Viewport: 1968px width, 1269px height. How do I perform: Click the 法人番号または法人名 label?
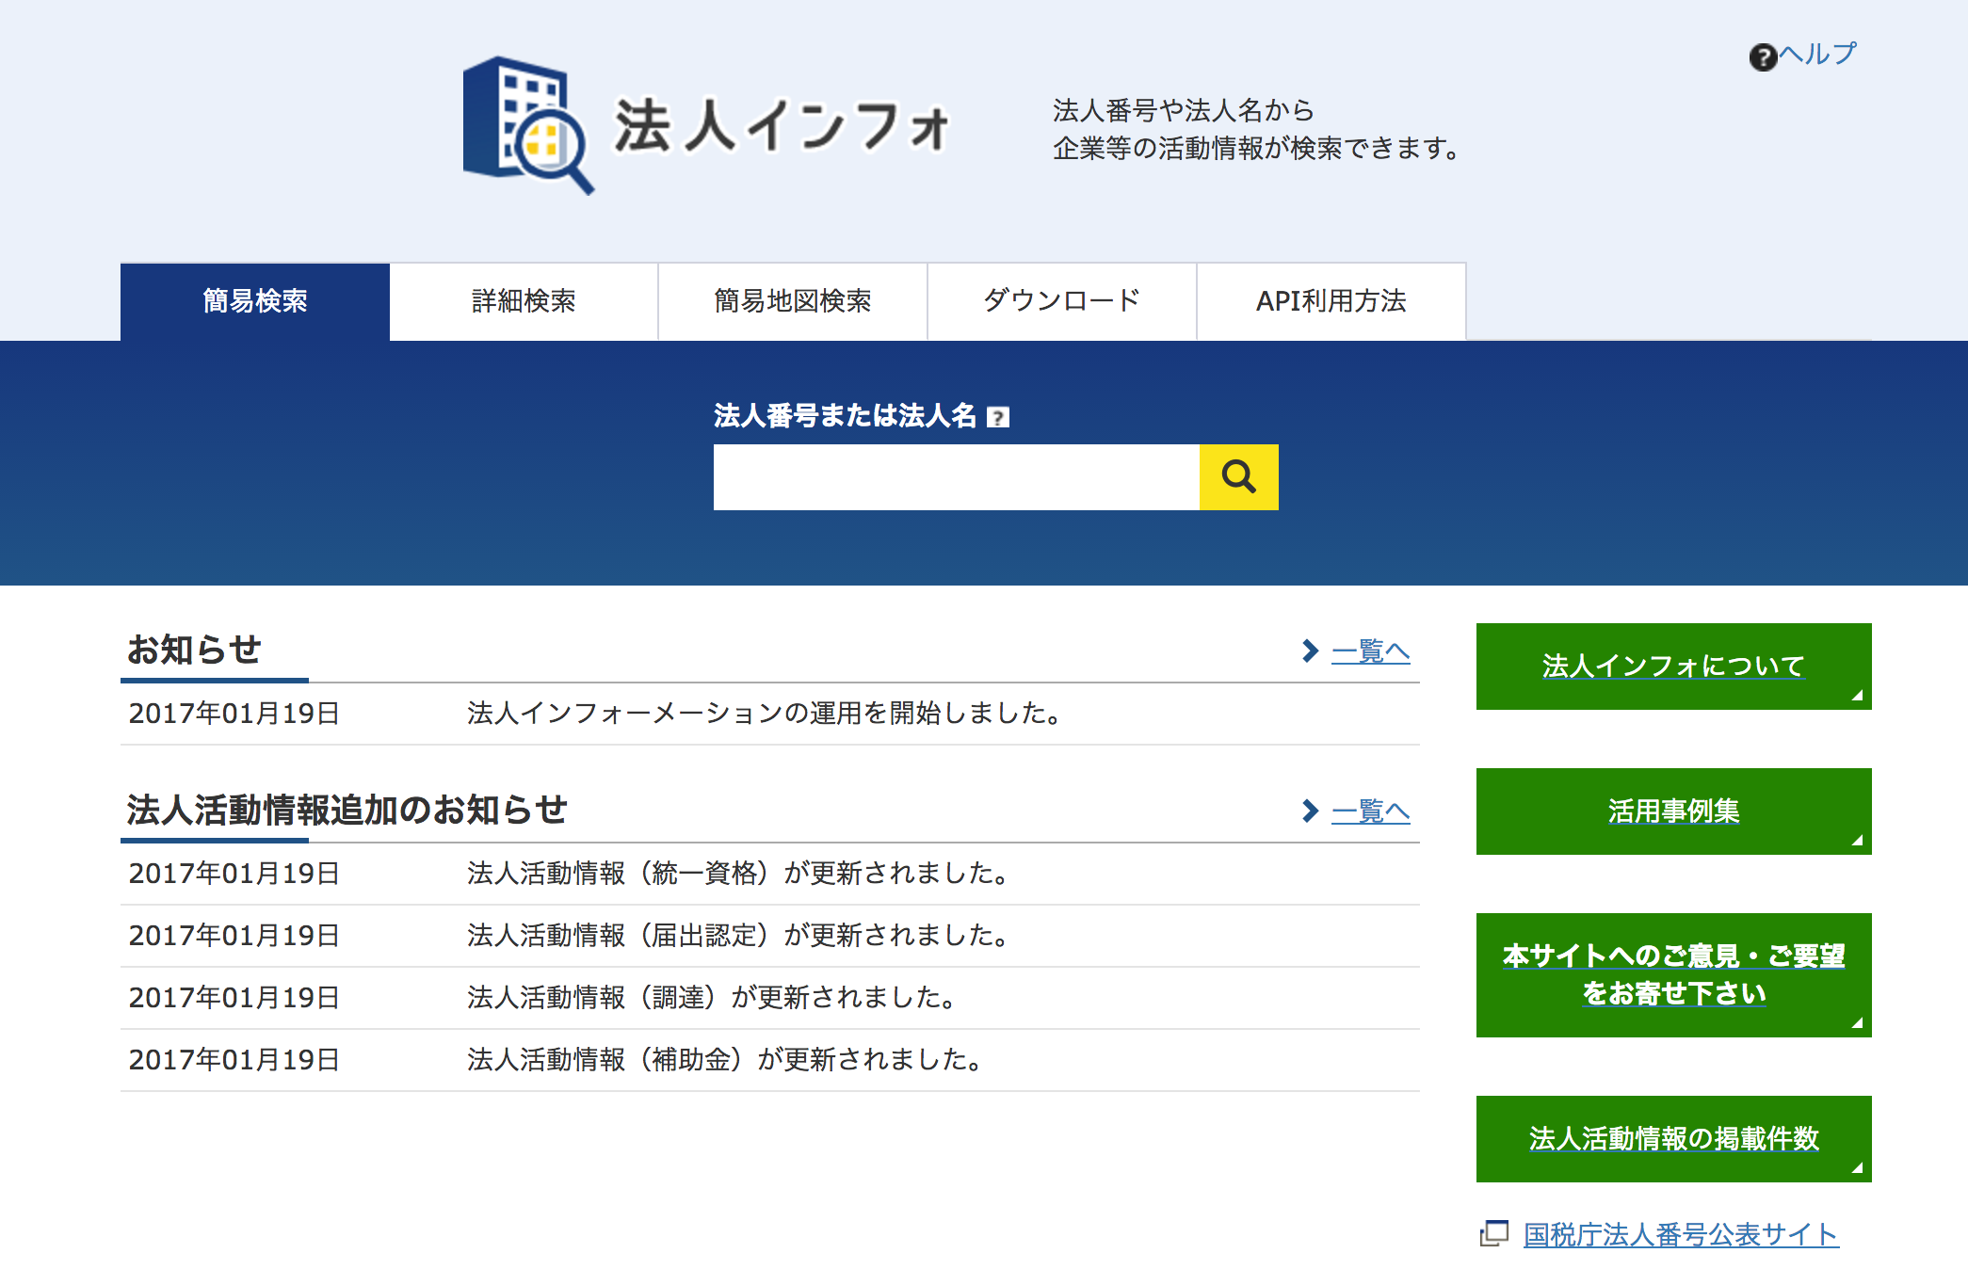(x=845, y=415)
